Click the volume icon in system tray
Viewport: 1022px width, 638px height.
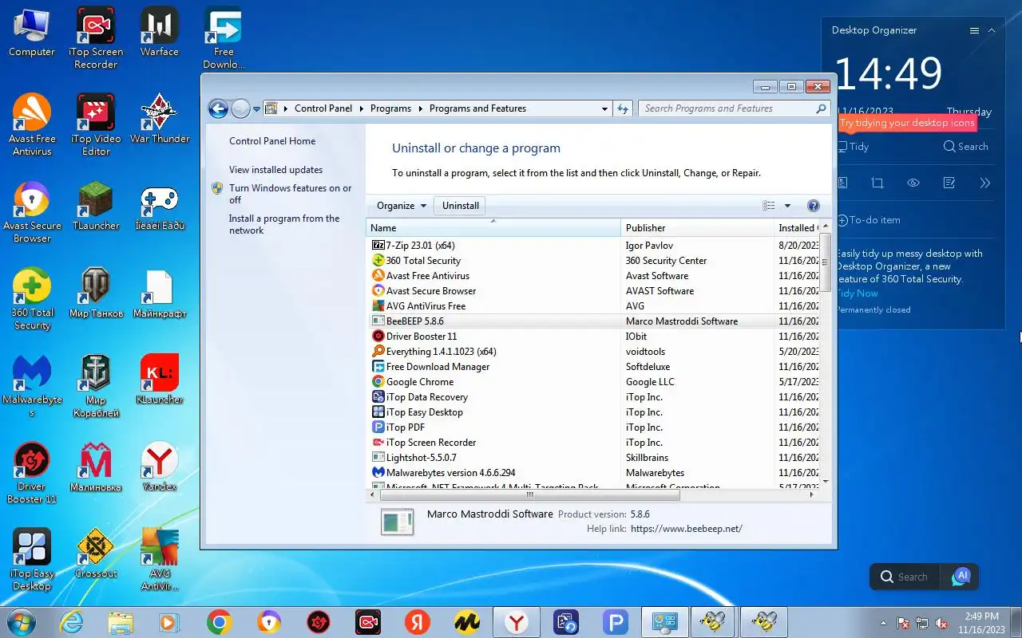pos(941,623)
